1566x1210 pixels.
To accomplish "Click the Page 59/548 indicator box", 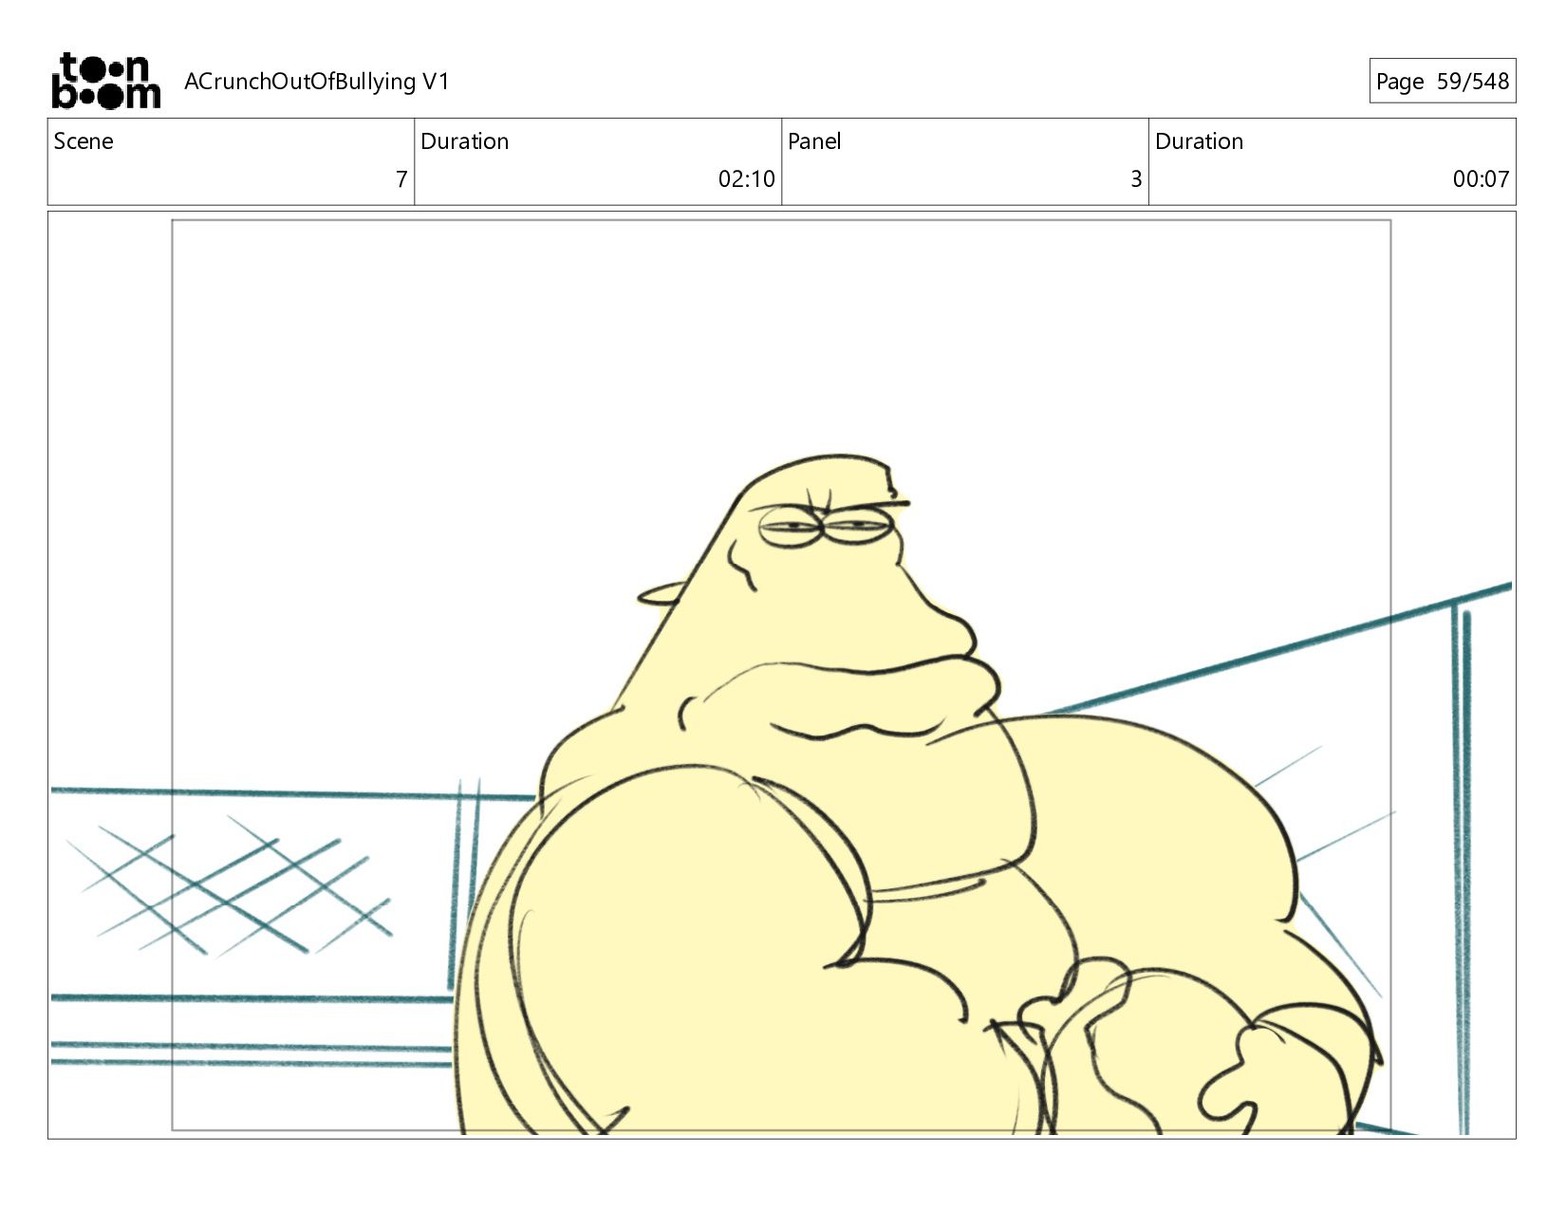I will coord(1442,81).
